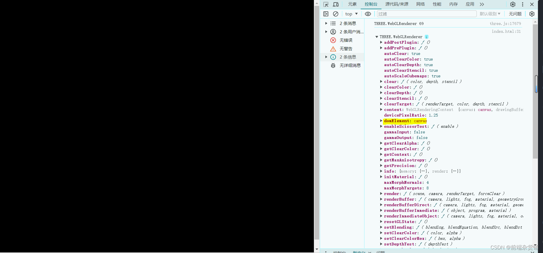The width and height of the screenshot is (543, 253).
Task: Expand the render function property
Action: click(x=381, y=194)
